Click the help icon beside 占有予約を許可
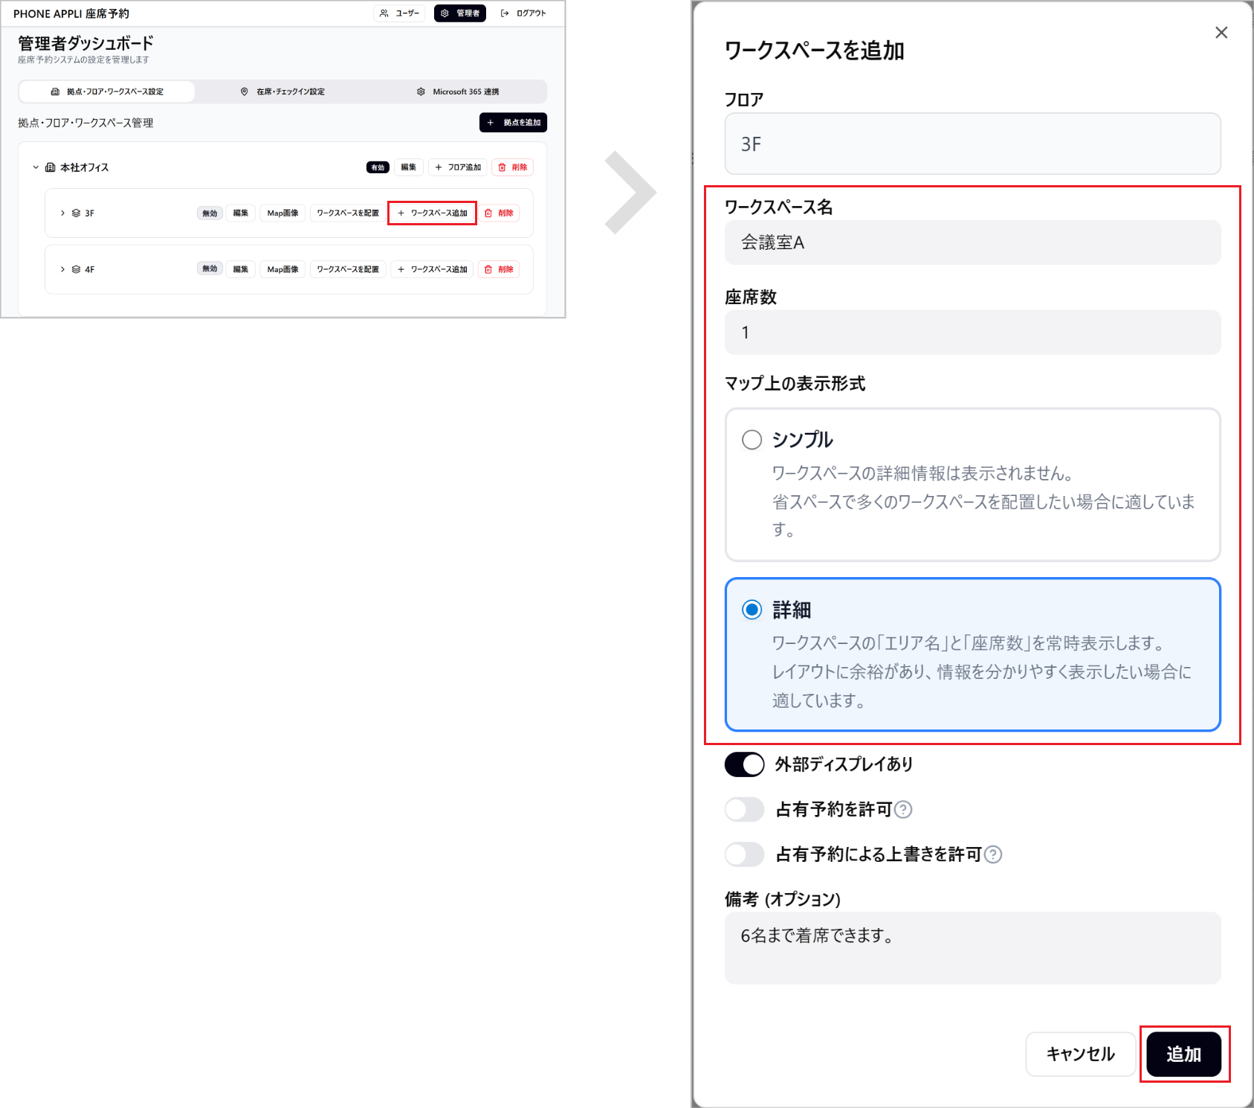Viewport: 1254px width, 1108px height. (903, 810)
